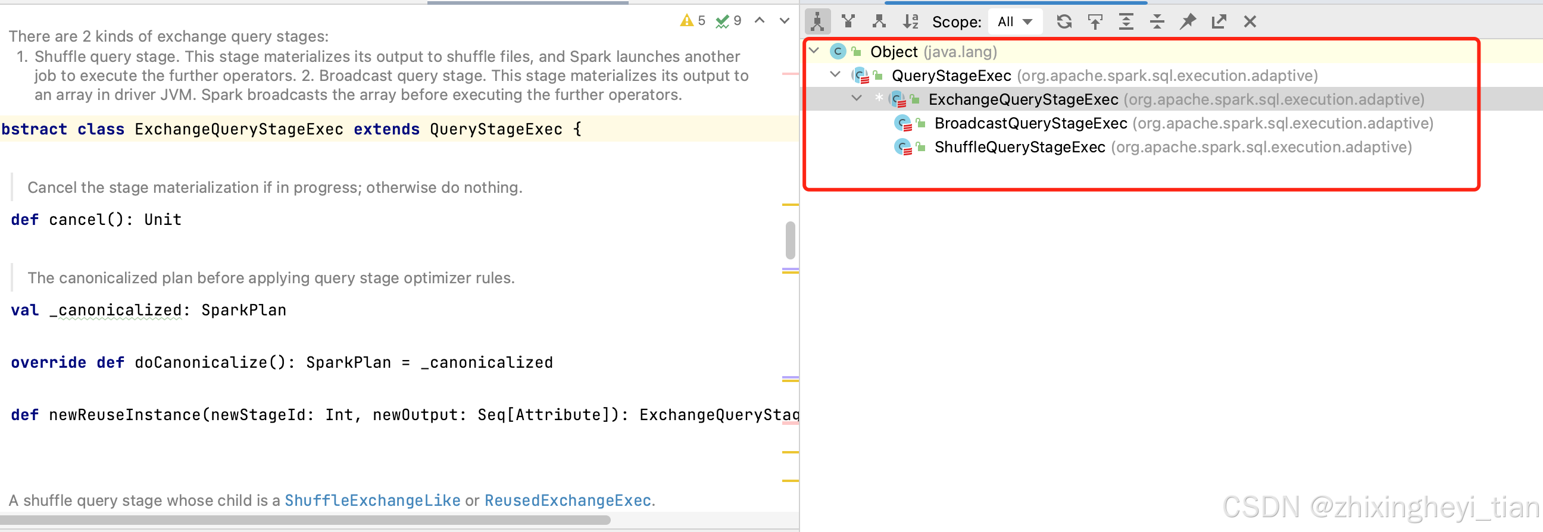
Task: Click the ShuffleQueryStageExec class icon
Action: (902, 148)
